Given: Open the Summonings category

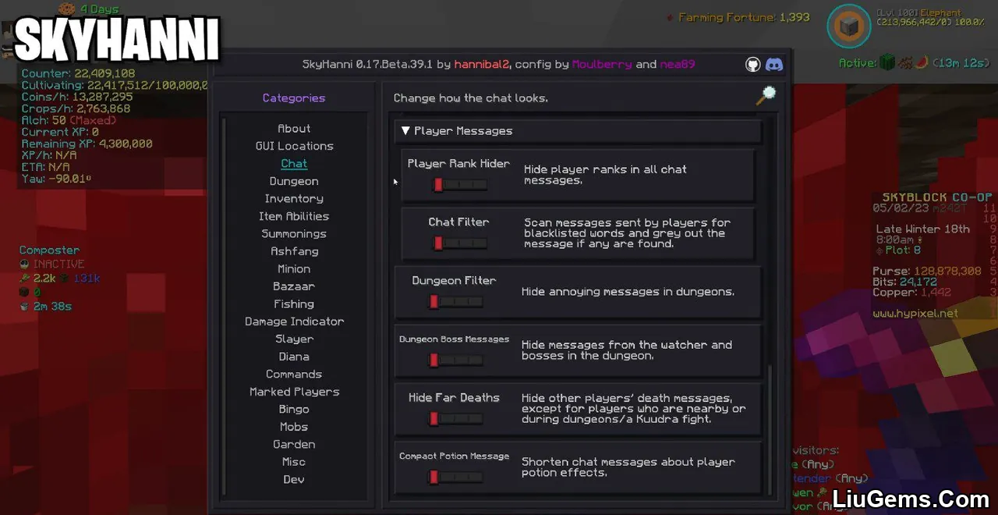Looking at the screenshot, I should pyautogui.click(x=294, y=234).
